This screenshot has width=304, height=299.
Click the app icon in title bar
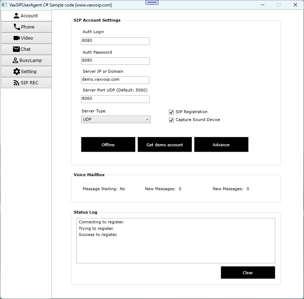[x=4, y=5]
